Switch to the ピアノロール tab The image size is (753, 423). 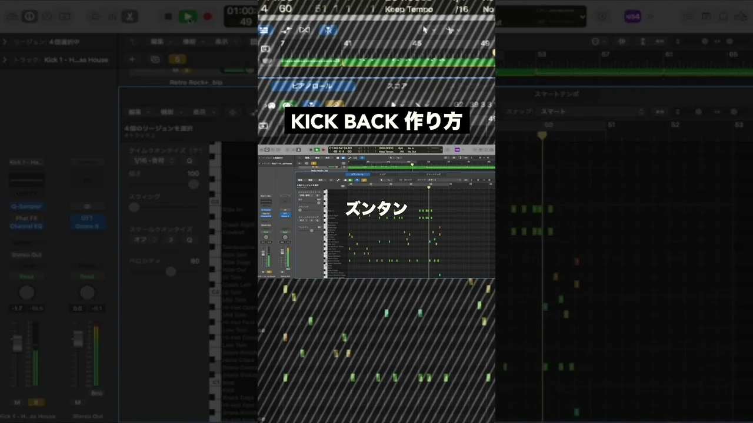click(313, 86)
